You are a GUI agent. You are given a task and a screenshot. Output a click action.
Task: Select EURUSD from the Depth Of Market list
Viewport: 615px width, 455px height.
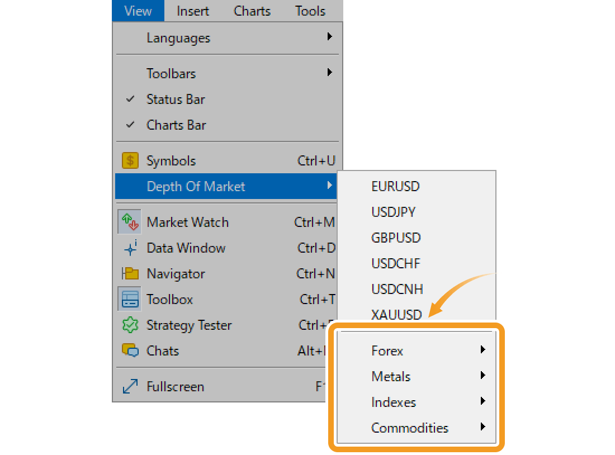pos(395,186)
